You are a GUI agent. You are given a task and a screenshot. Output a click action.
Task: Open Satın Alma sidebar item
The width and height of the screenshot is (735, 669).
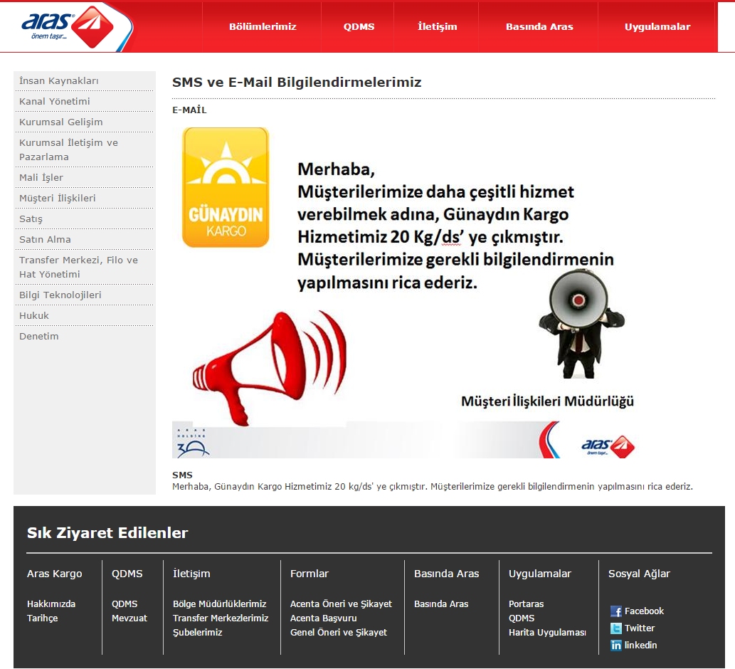[85, 239]
